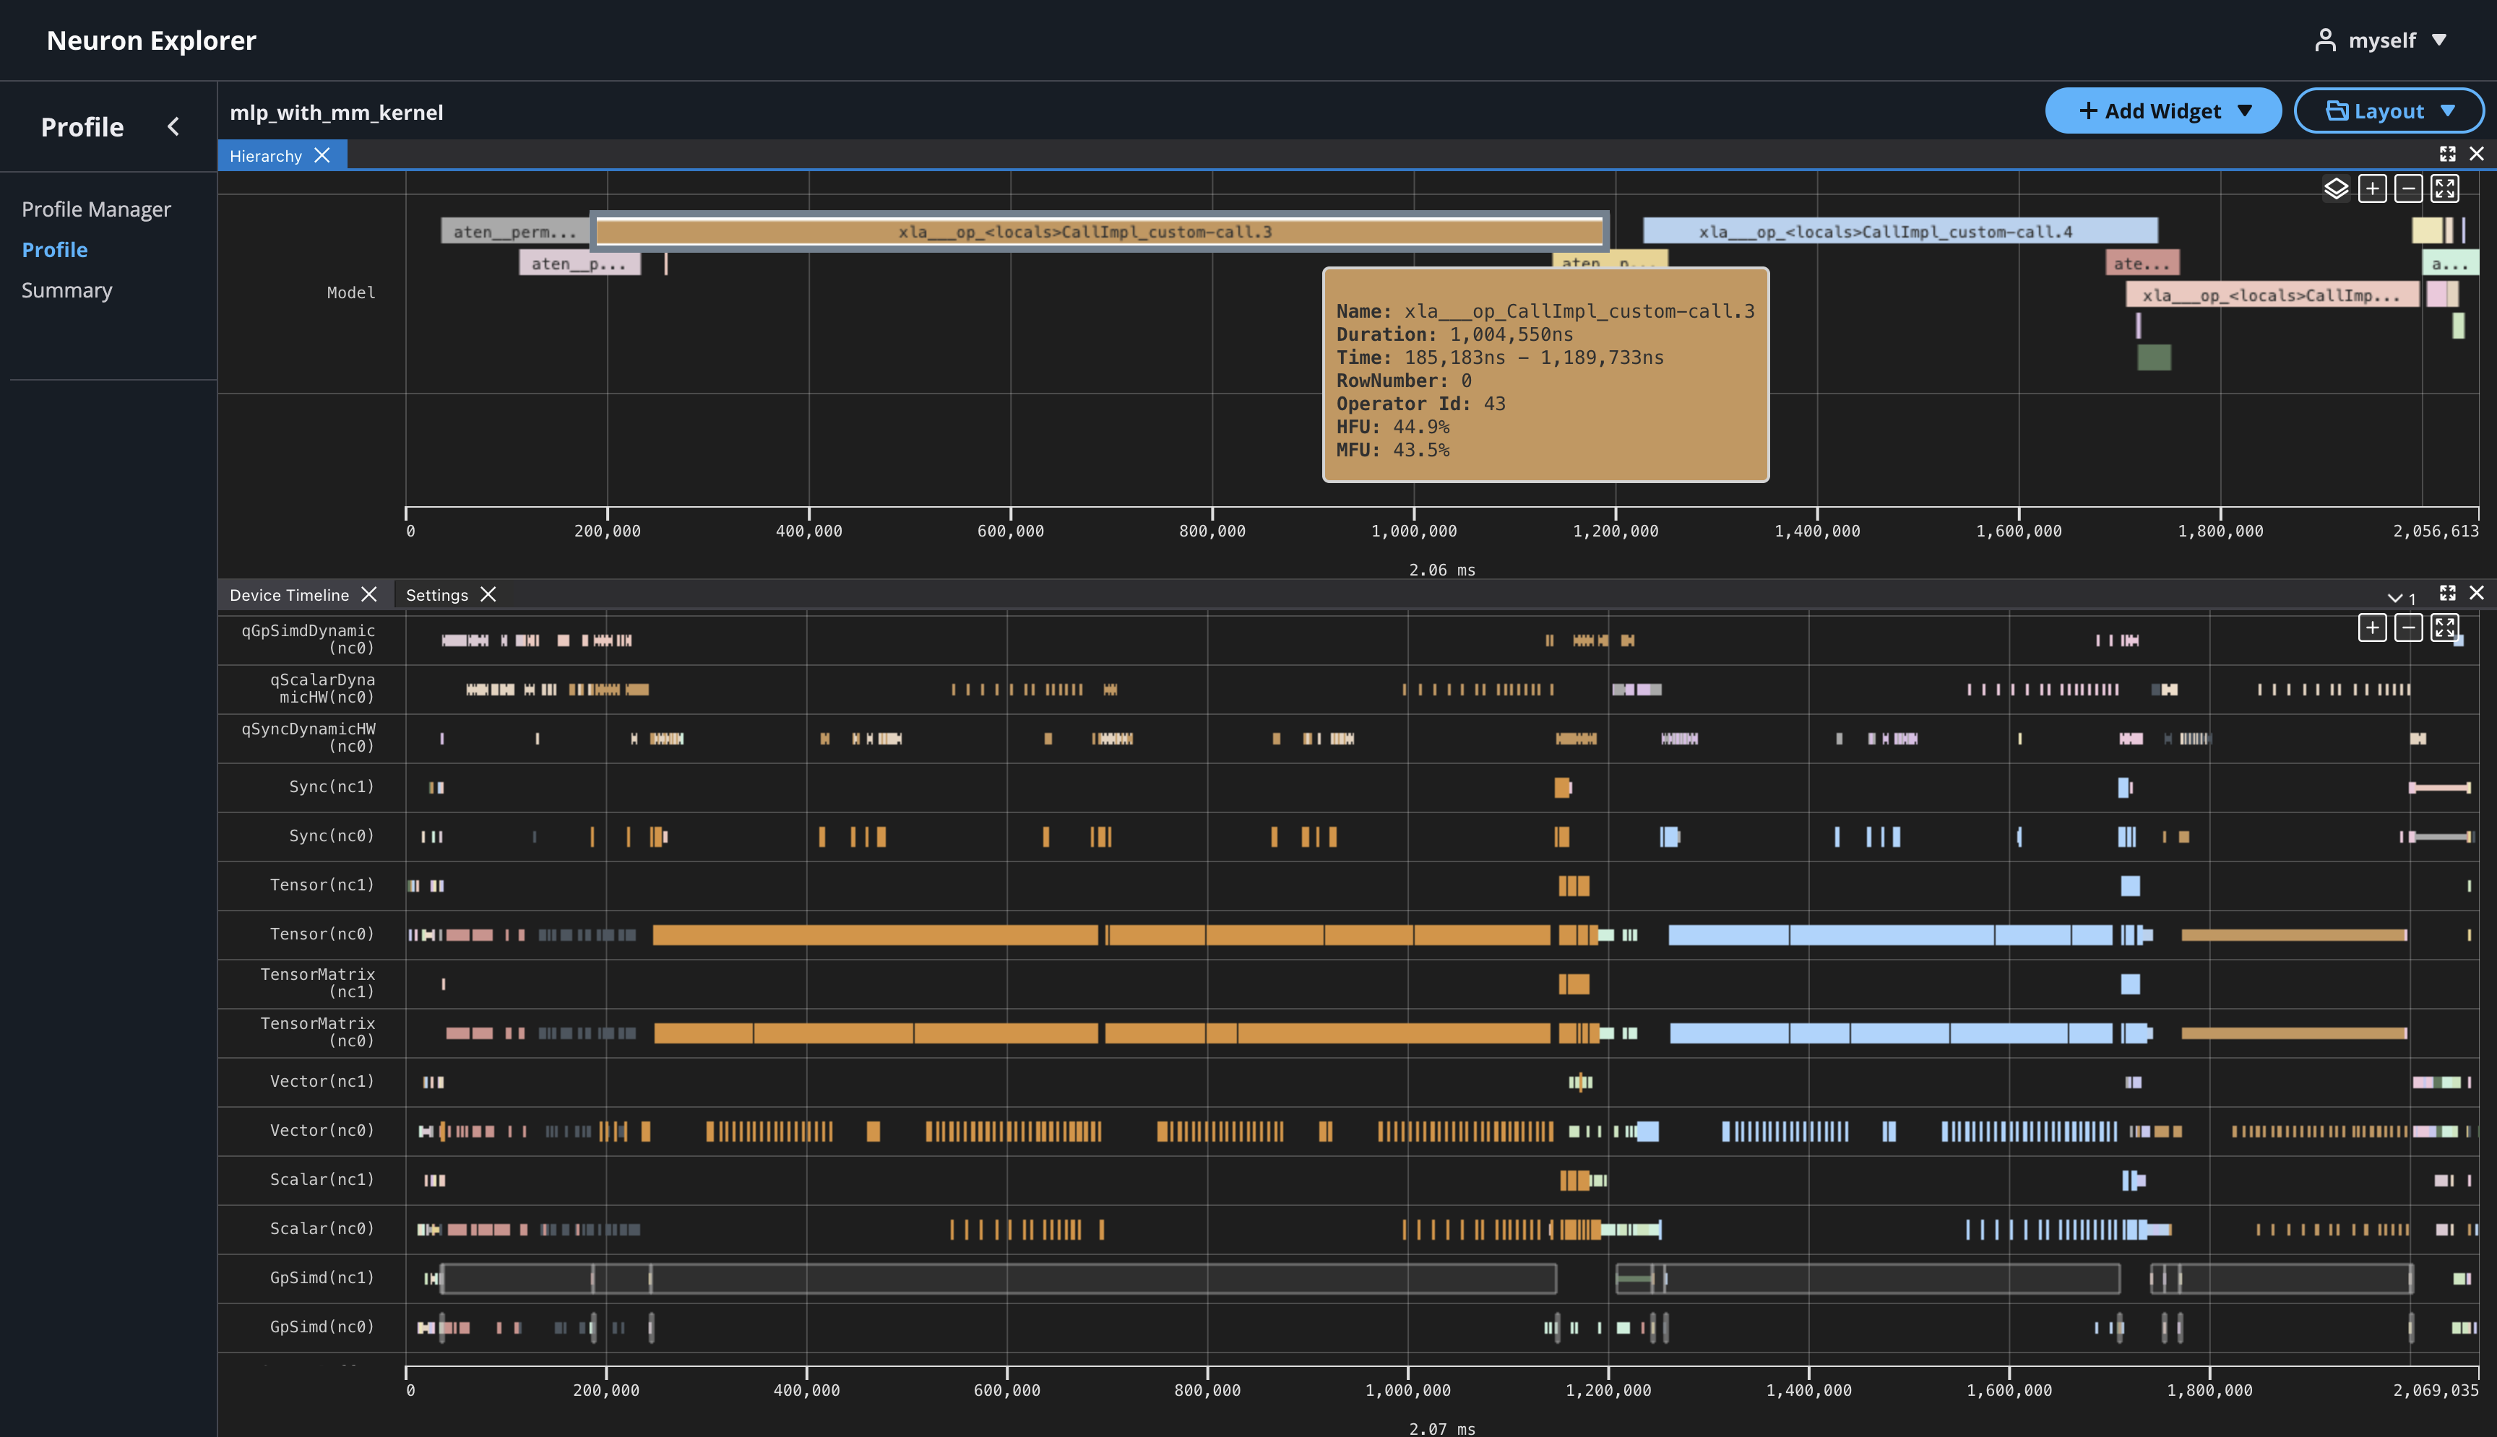Click the user account icon beside myself
This screenshot has width=2497, height=1437.
click(2326, 40)
